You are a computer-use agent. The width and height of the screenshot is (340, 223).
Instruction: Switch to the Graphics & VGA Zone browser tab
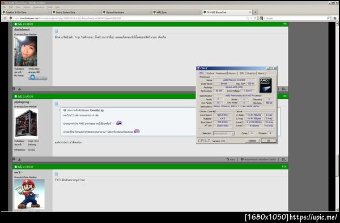pos(26,12)
